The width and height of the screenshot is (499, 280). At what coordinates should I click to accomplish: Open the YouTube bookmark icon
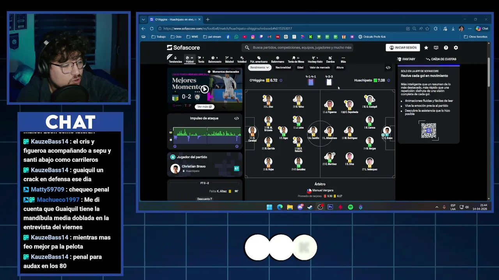(x=244, y=37)
